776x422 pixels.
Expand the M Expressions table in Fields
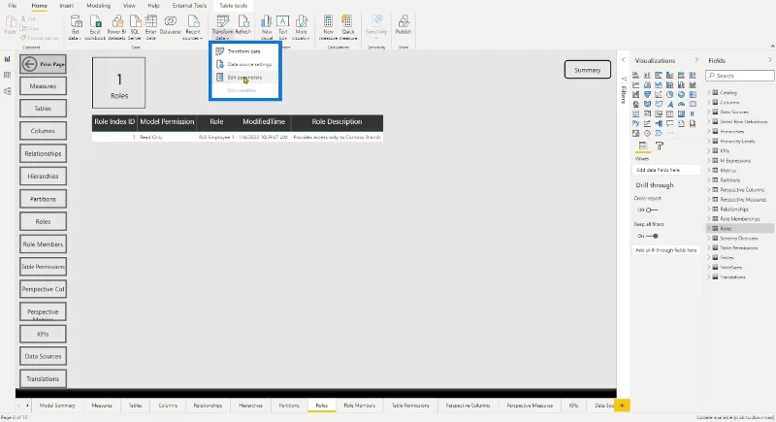tap(709, 160)
